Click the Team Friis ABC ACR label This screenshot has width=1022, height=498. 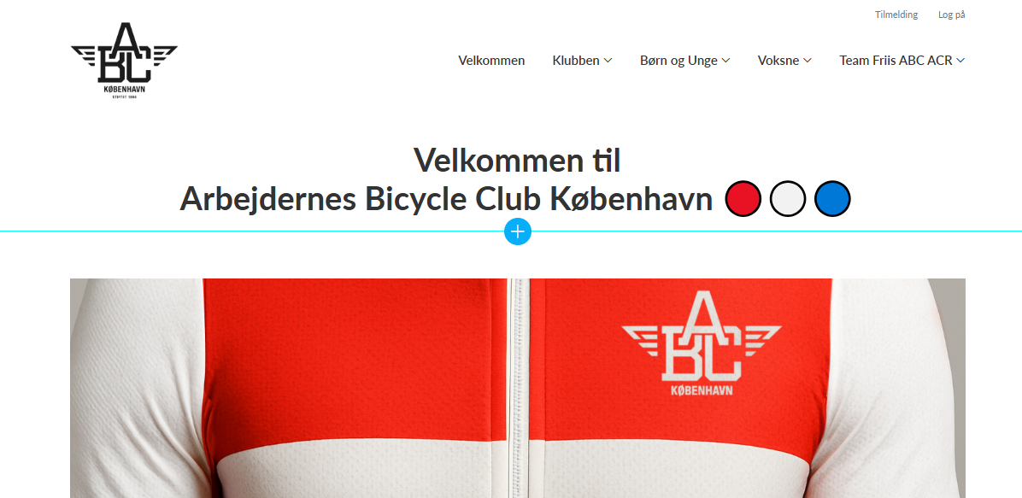(x=896, y=61)
